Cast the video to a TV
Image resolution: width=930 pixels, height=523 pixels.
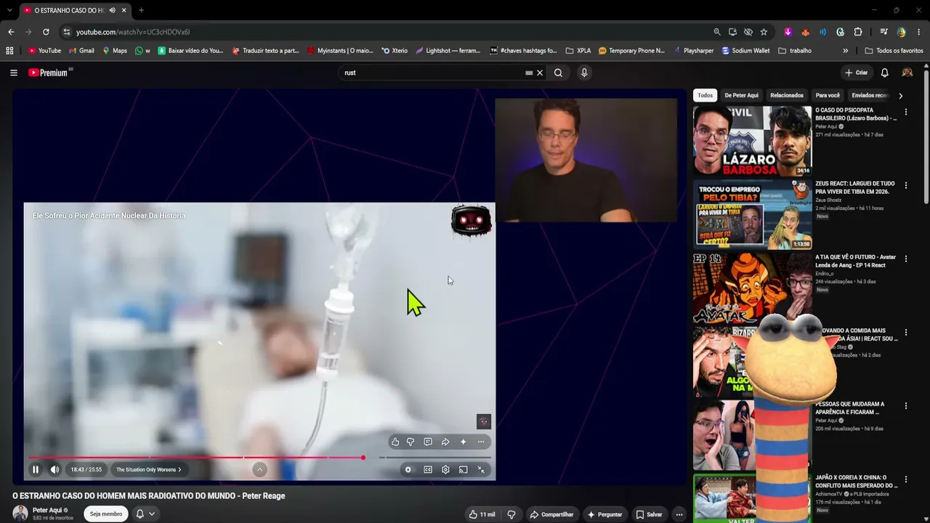click(463, 469)
